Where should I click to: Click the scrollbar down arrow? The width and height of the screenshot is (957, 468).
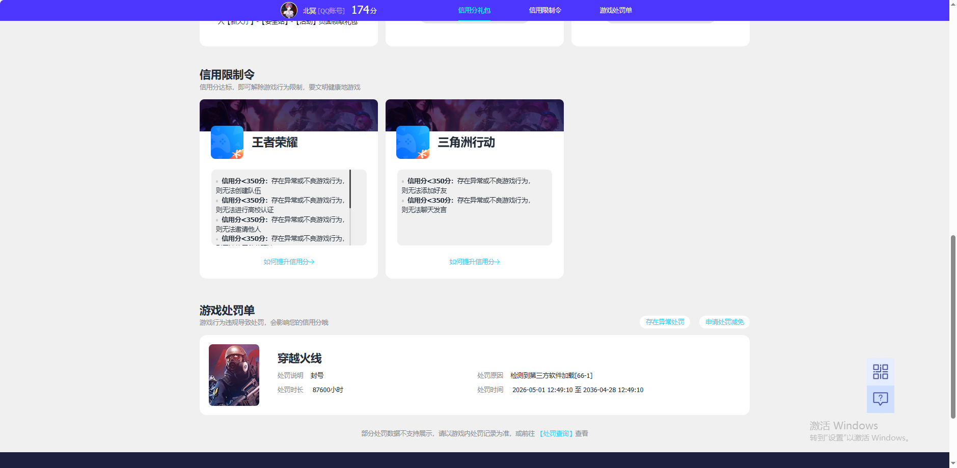point(953,464)
